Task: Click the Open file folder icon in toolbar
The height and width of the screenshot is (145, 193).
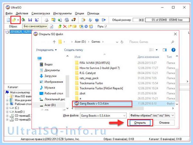Action: (x=14, y=20)
